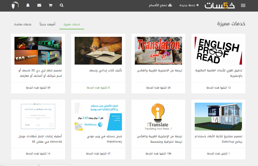Open the شحن حسابك في ويب موني link
Image resolution: width=258 pixels, height=166 pixels.
[105, 139]
